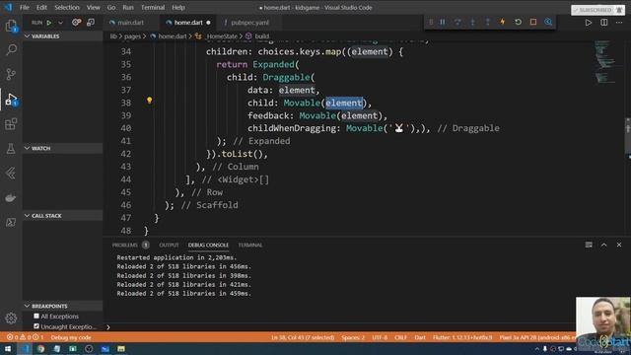Click the debug console input chevron prompt
The image size is (631, 355).
pos(108,327)
